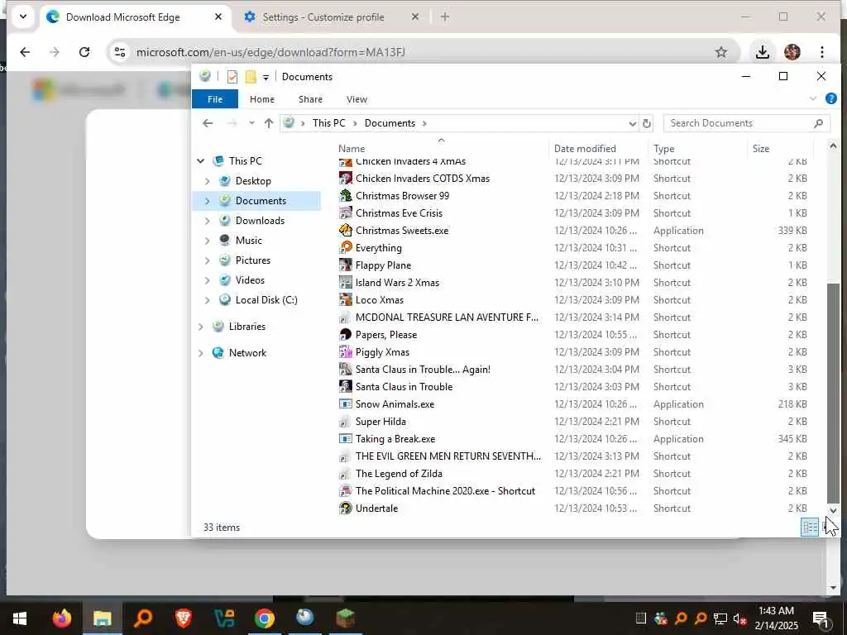
Task: Reload the Microsoft Edge download page
Action: coord(84,52)
